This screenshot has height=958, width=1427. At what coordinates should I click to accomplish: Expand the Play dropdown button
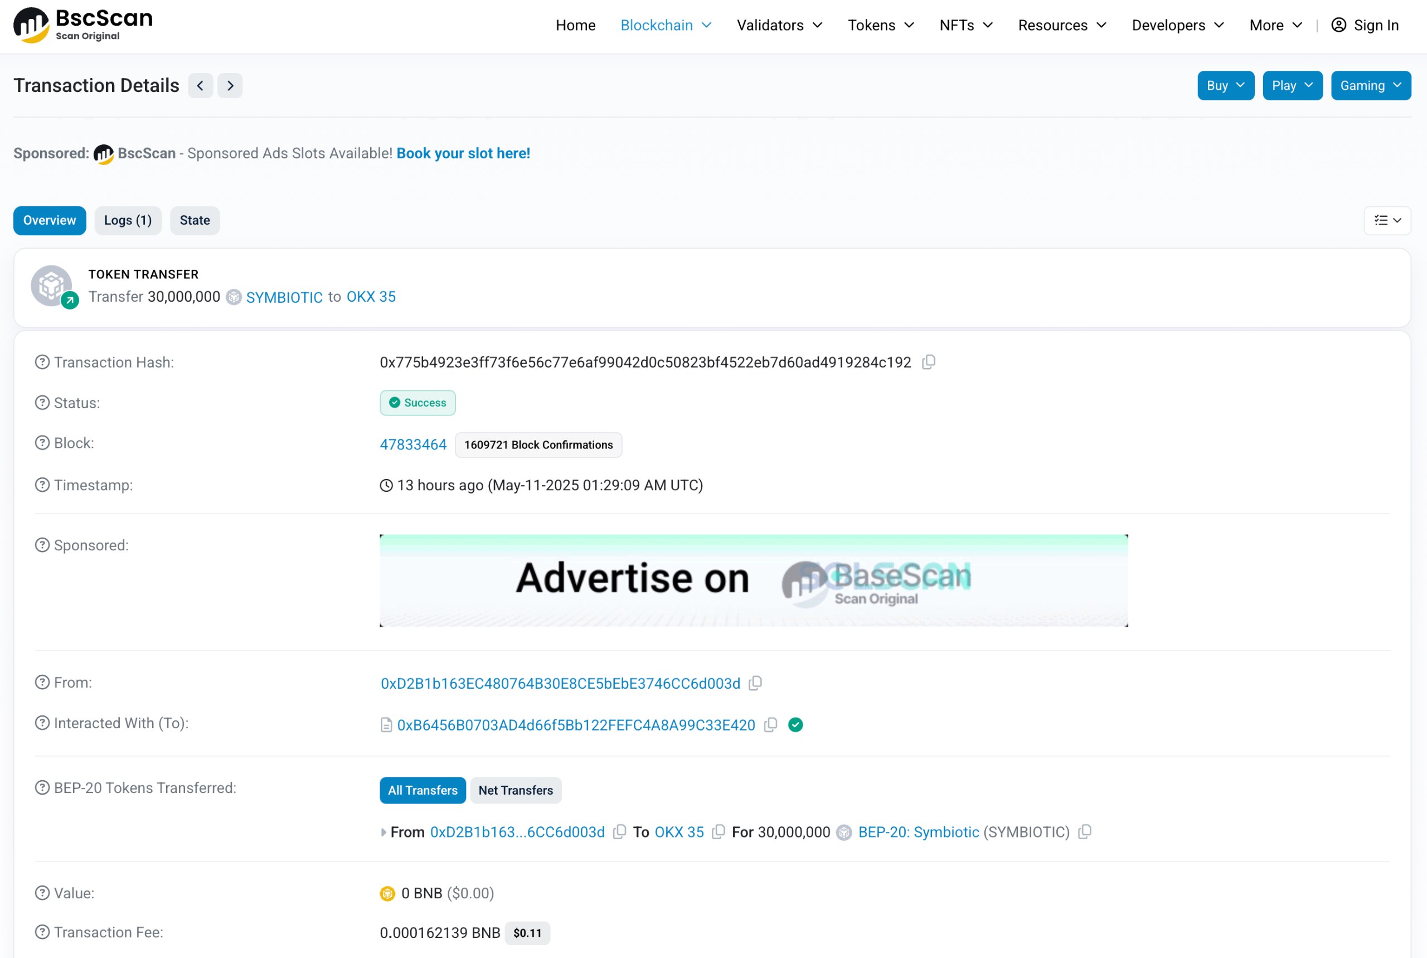click(x=1293, y=85)
